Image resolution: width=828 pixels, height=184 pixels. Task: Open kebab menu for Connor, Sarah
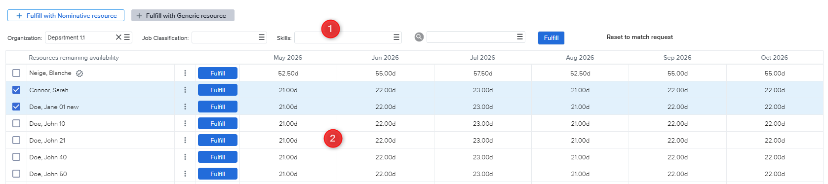pyautogui.click(x=185, y=90)
